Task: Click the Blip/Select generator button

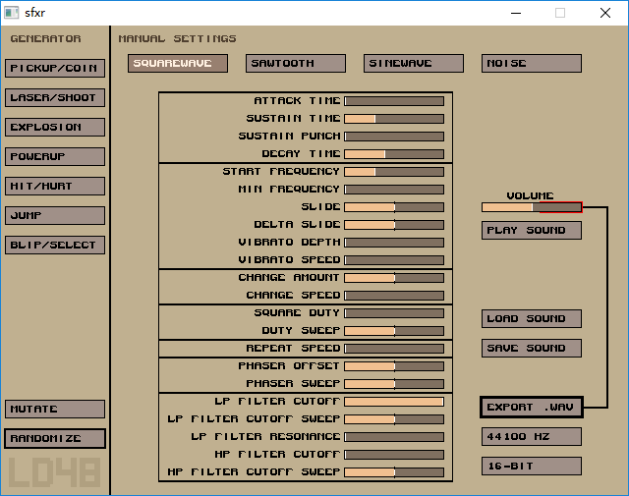Action: (x=55, y=245)
